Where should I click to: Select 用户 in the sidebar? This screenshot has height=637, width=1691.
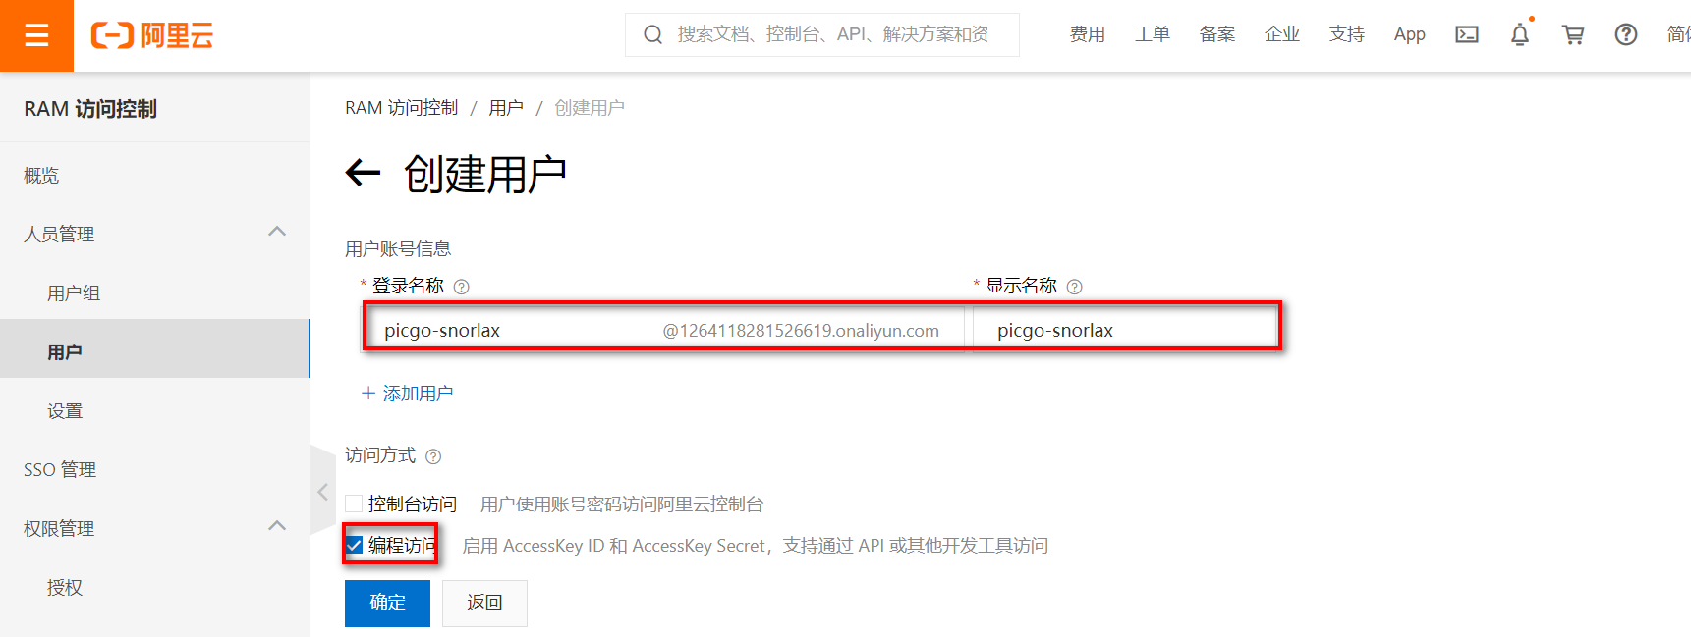point(154,348)
